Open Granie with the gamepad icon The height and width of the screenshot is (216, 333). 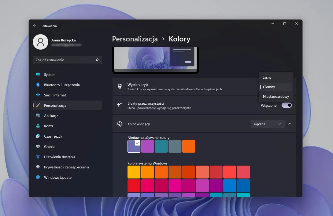(38, 146)
